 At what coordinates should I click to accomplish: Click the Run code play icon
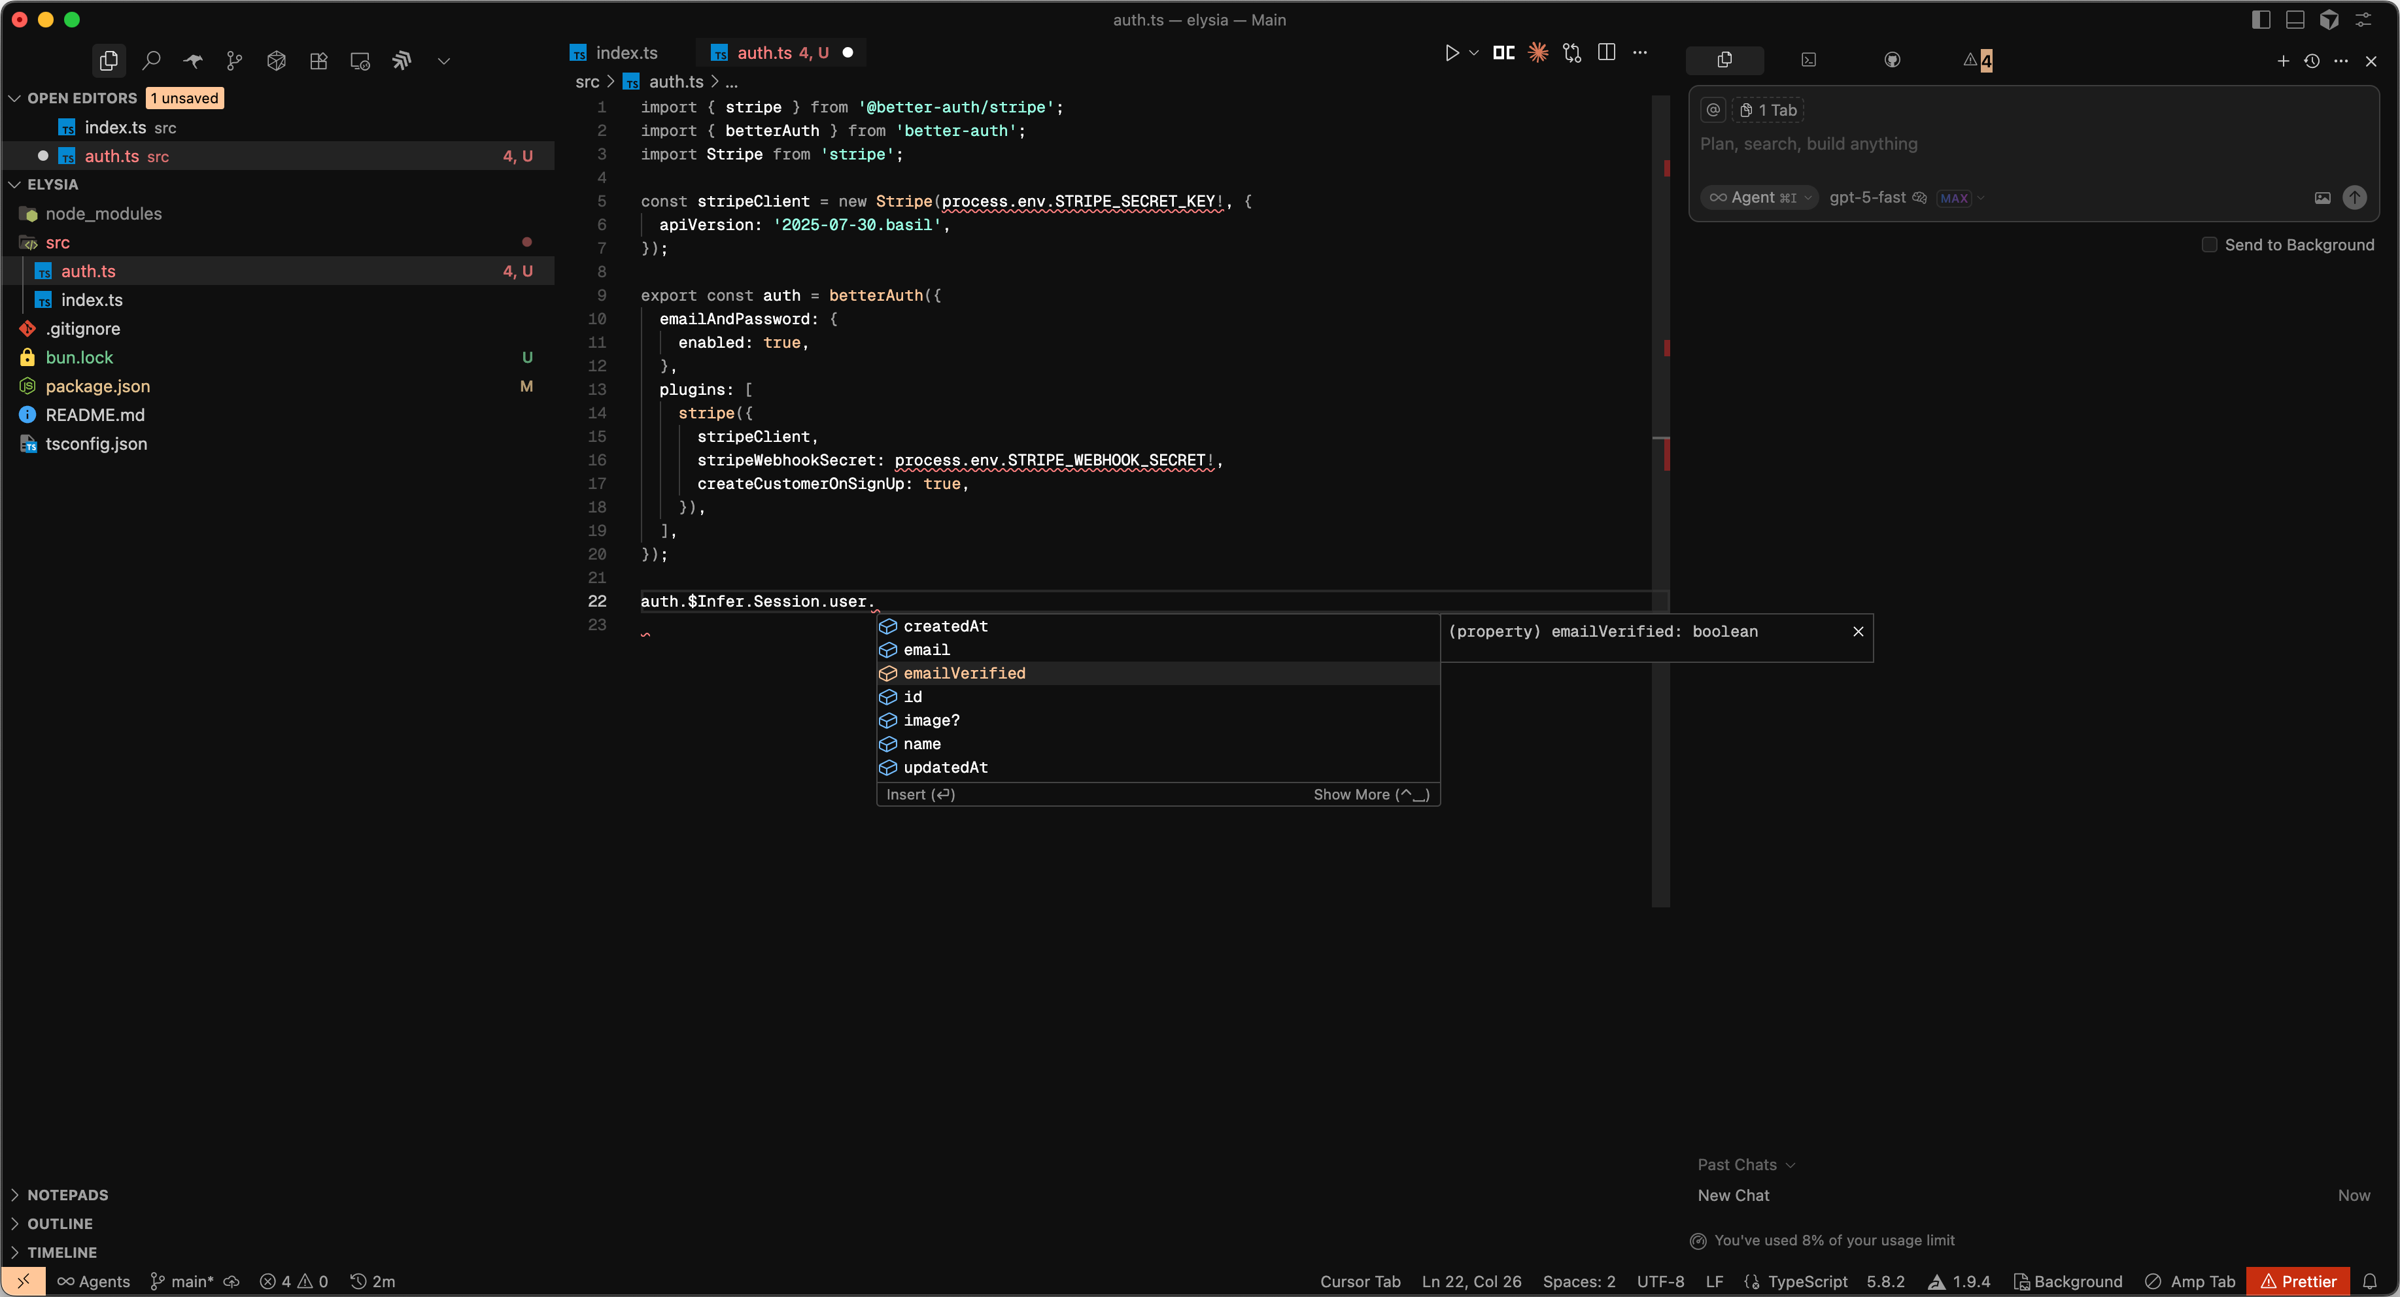coord(1452,53)
